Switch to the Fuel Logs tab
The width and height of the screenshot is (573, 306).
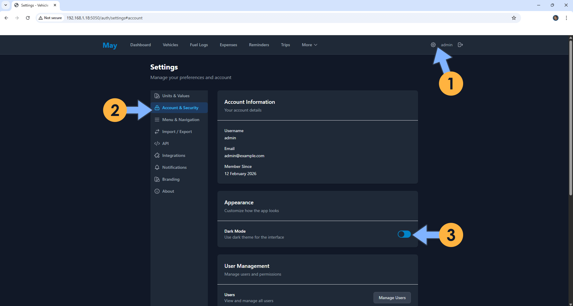199,45
